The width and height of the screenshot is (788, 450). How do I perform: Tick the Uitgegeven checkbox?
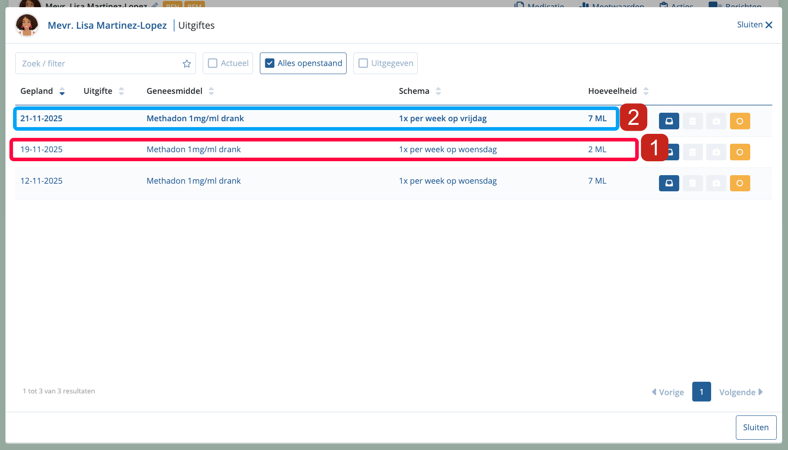coord(363,63)
